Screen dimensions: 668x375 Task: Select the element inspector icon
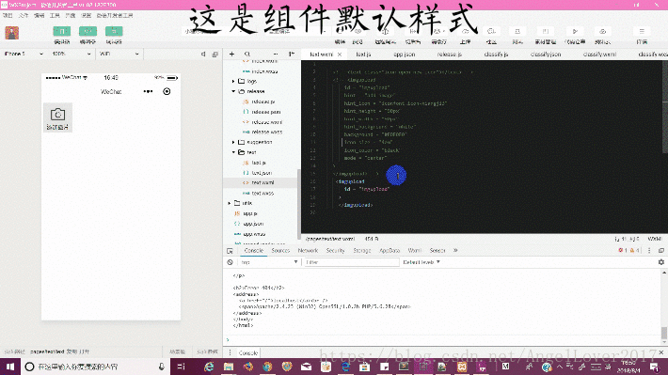pyautogui.click(x=231, y=251)
